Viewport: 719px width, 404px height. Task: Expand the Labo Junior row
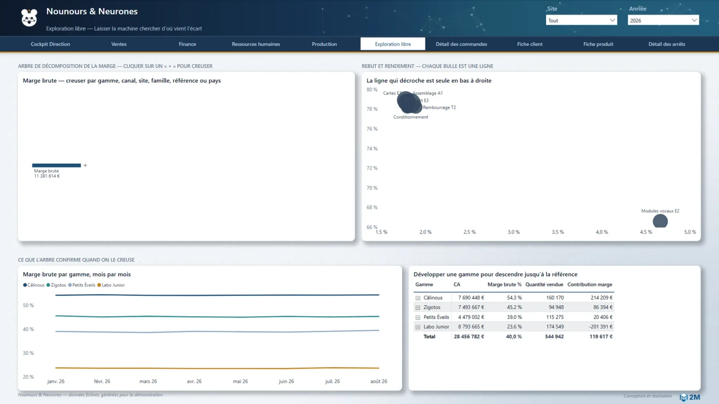[418, 327]
